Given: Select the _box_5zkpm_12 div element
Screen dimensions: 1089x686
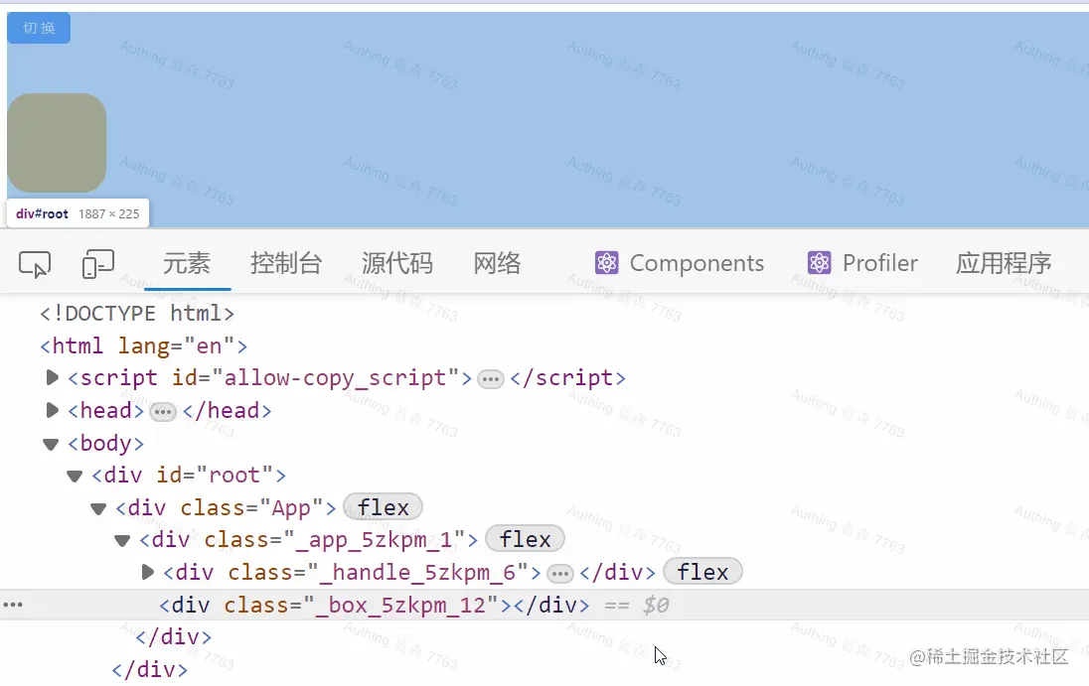Looking at the screenshot, I should coord(375,605).
